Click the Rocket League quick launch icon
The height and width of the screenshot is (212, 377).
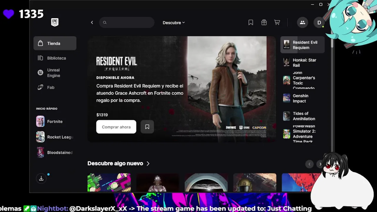click(x=40, y=137)
